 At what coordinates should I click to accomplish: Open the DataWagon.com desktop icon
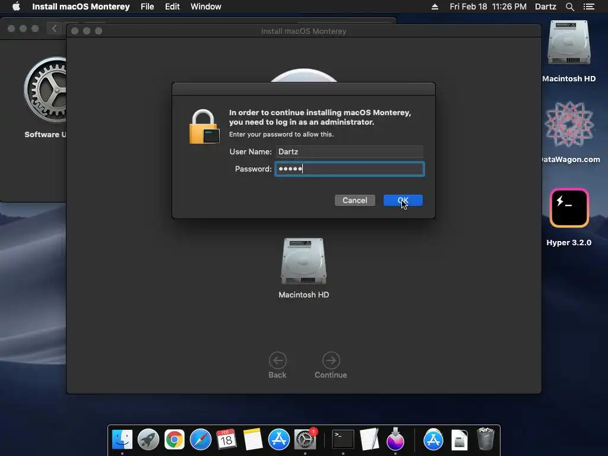[x=569, y=124]
